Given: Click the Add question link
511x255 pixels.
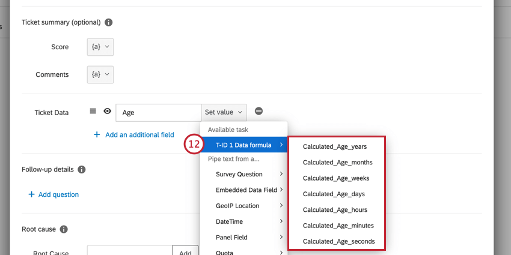Looking at the screenshot, I should [x=58, y=194].
